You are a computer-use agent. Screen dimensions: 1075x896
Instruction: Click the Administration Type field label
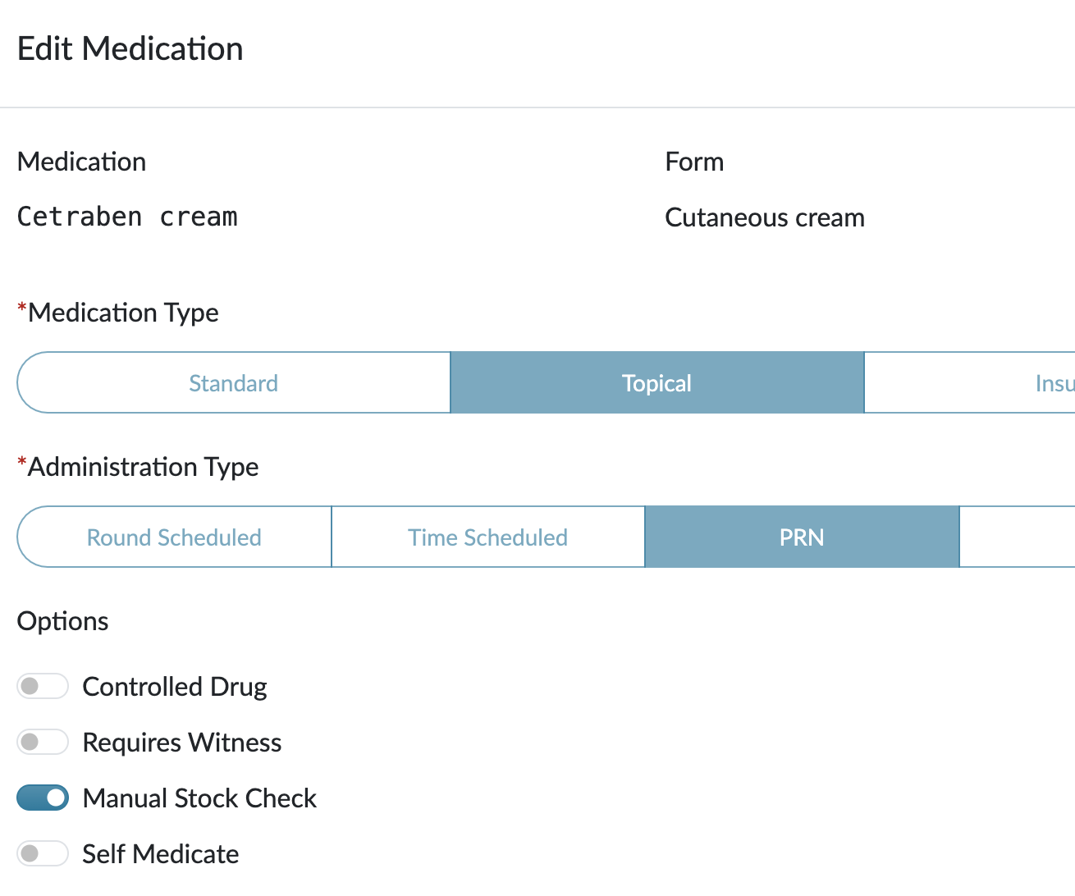[x=143, y=467]
